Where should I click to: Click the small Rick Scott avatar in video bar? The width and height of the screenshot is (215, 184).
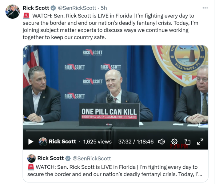43,142
